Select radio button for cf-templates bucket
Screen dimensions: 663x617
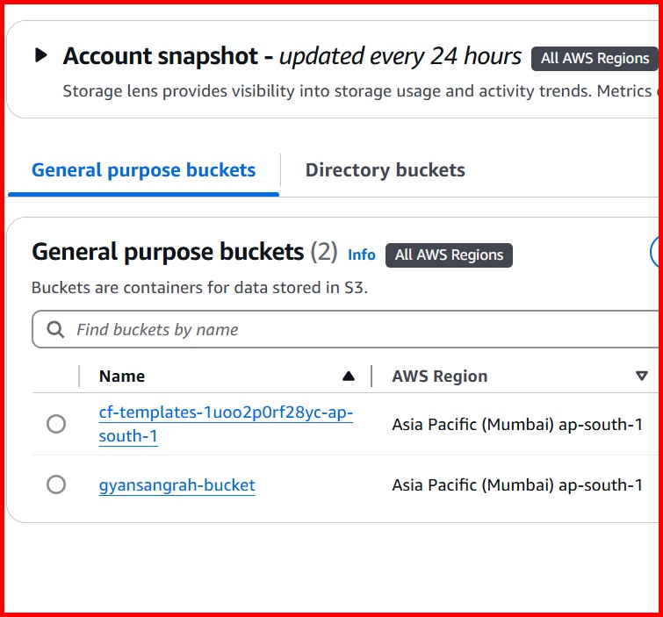point(56,423)
